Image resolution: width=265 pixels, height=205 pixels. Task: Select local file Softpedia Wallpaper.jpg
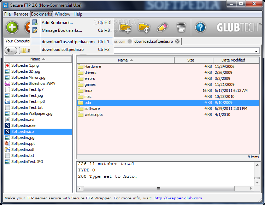(38, 113)
